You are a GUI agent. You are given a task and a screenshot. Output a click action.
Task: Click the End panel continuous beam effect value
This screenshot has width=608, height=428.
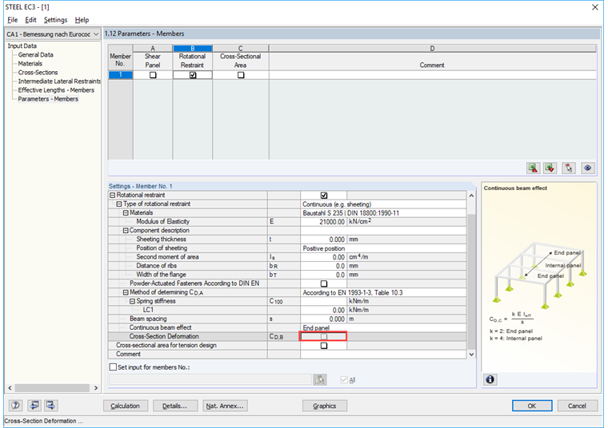point(383,327)
